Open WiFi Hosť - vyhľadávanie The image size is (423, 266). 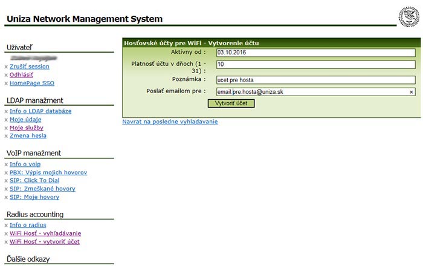pos(45,233)
